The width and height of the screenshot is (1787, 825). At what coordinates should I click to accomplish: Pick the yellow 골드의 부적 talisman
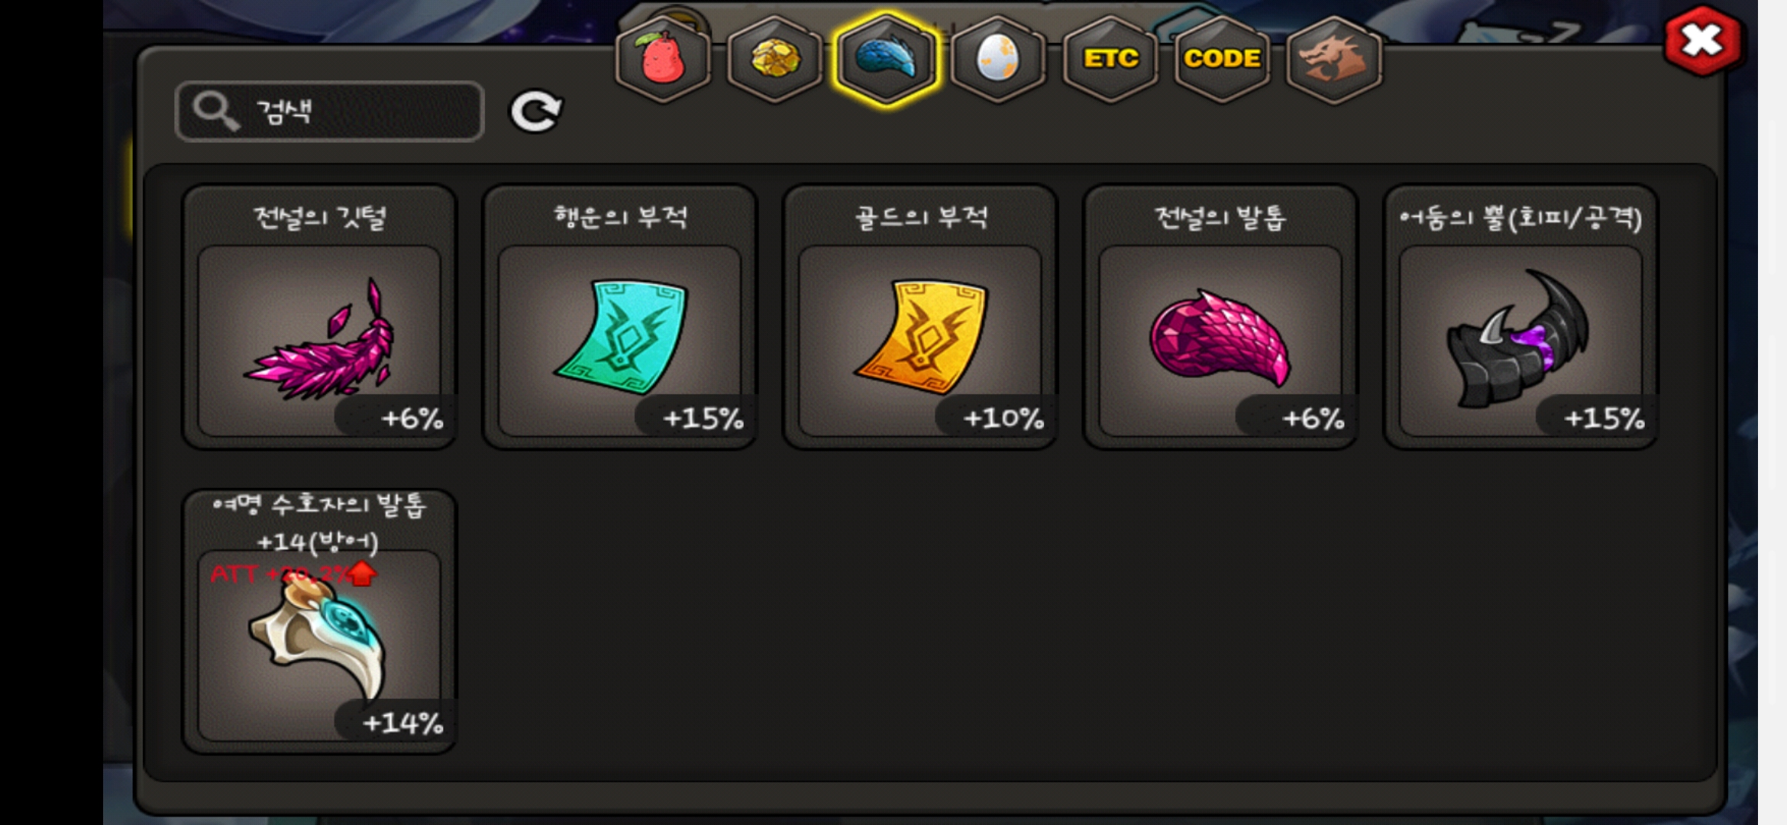pos(919,317)
